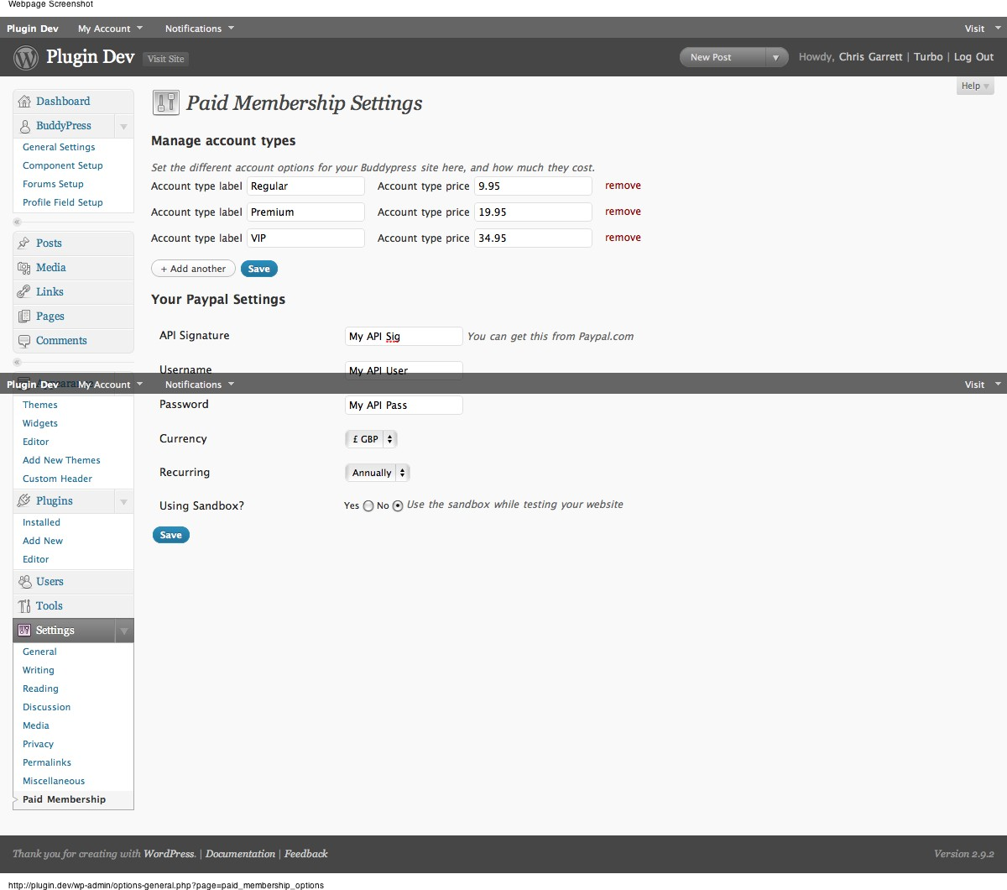Viewport: 1007px width, 890px height.
Task: Select Paid Membership in Settings submenu
Action: tap(64, 799)
